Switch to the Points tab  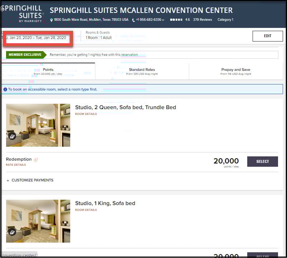click(48, 71)
